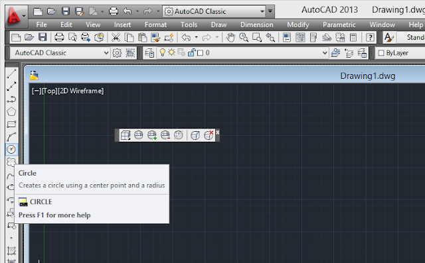The width and height of the screenshot is (425, 263).
Task: Click the Layer Previous icon
Action: tap(349, 53)
